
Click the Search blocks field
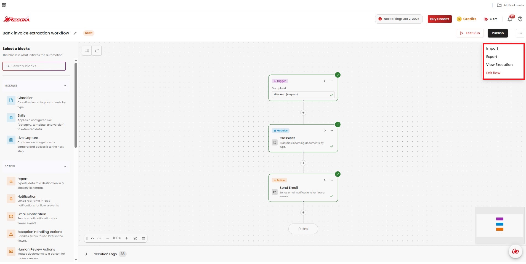coord(34,66)
